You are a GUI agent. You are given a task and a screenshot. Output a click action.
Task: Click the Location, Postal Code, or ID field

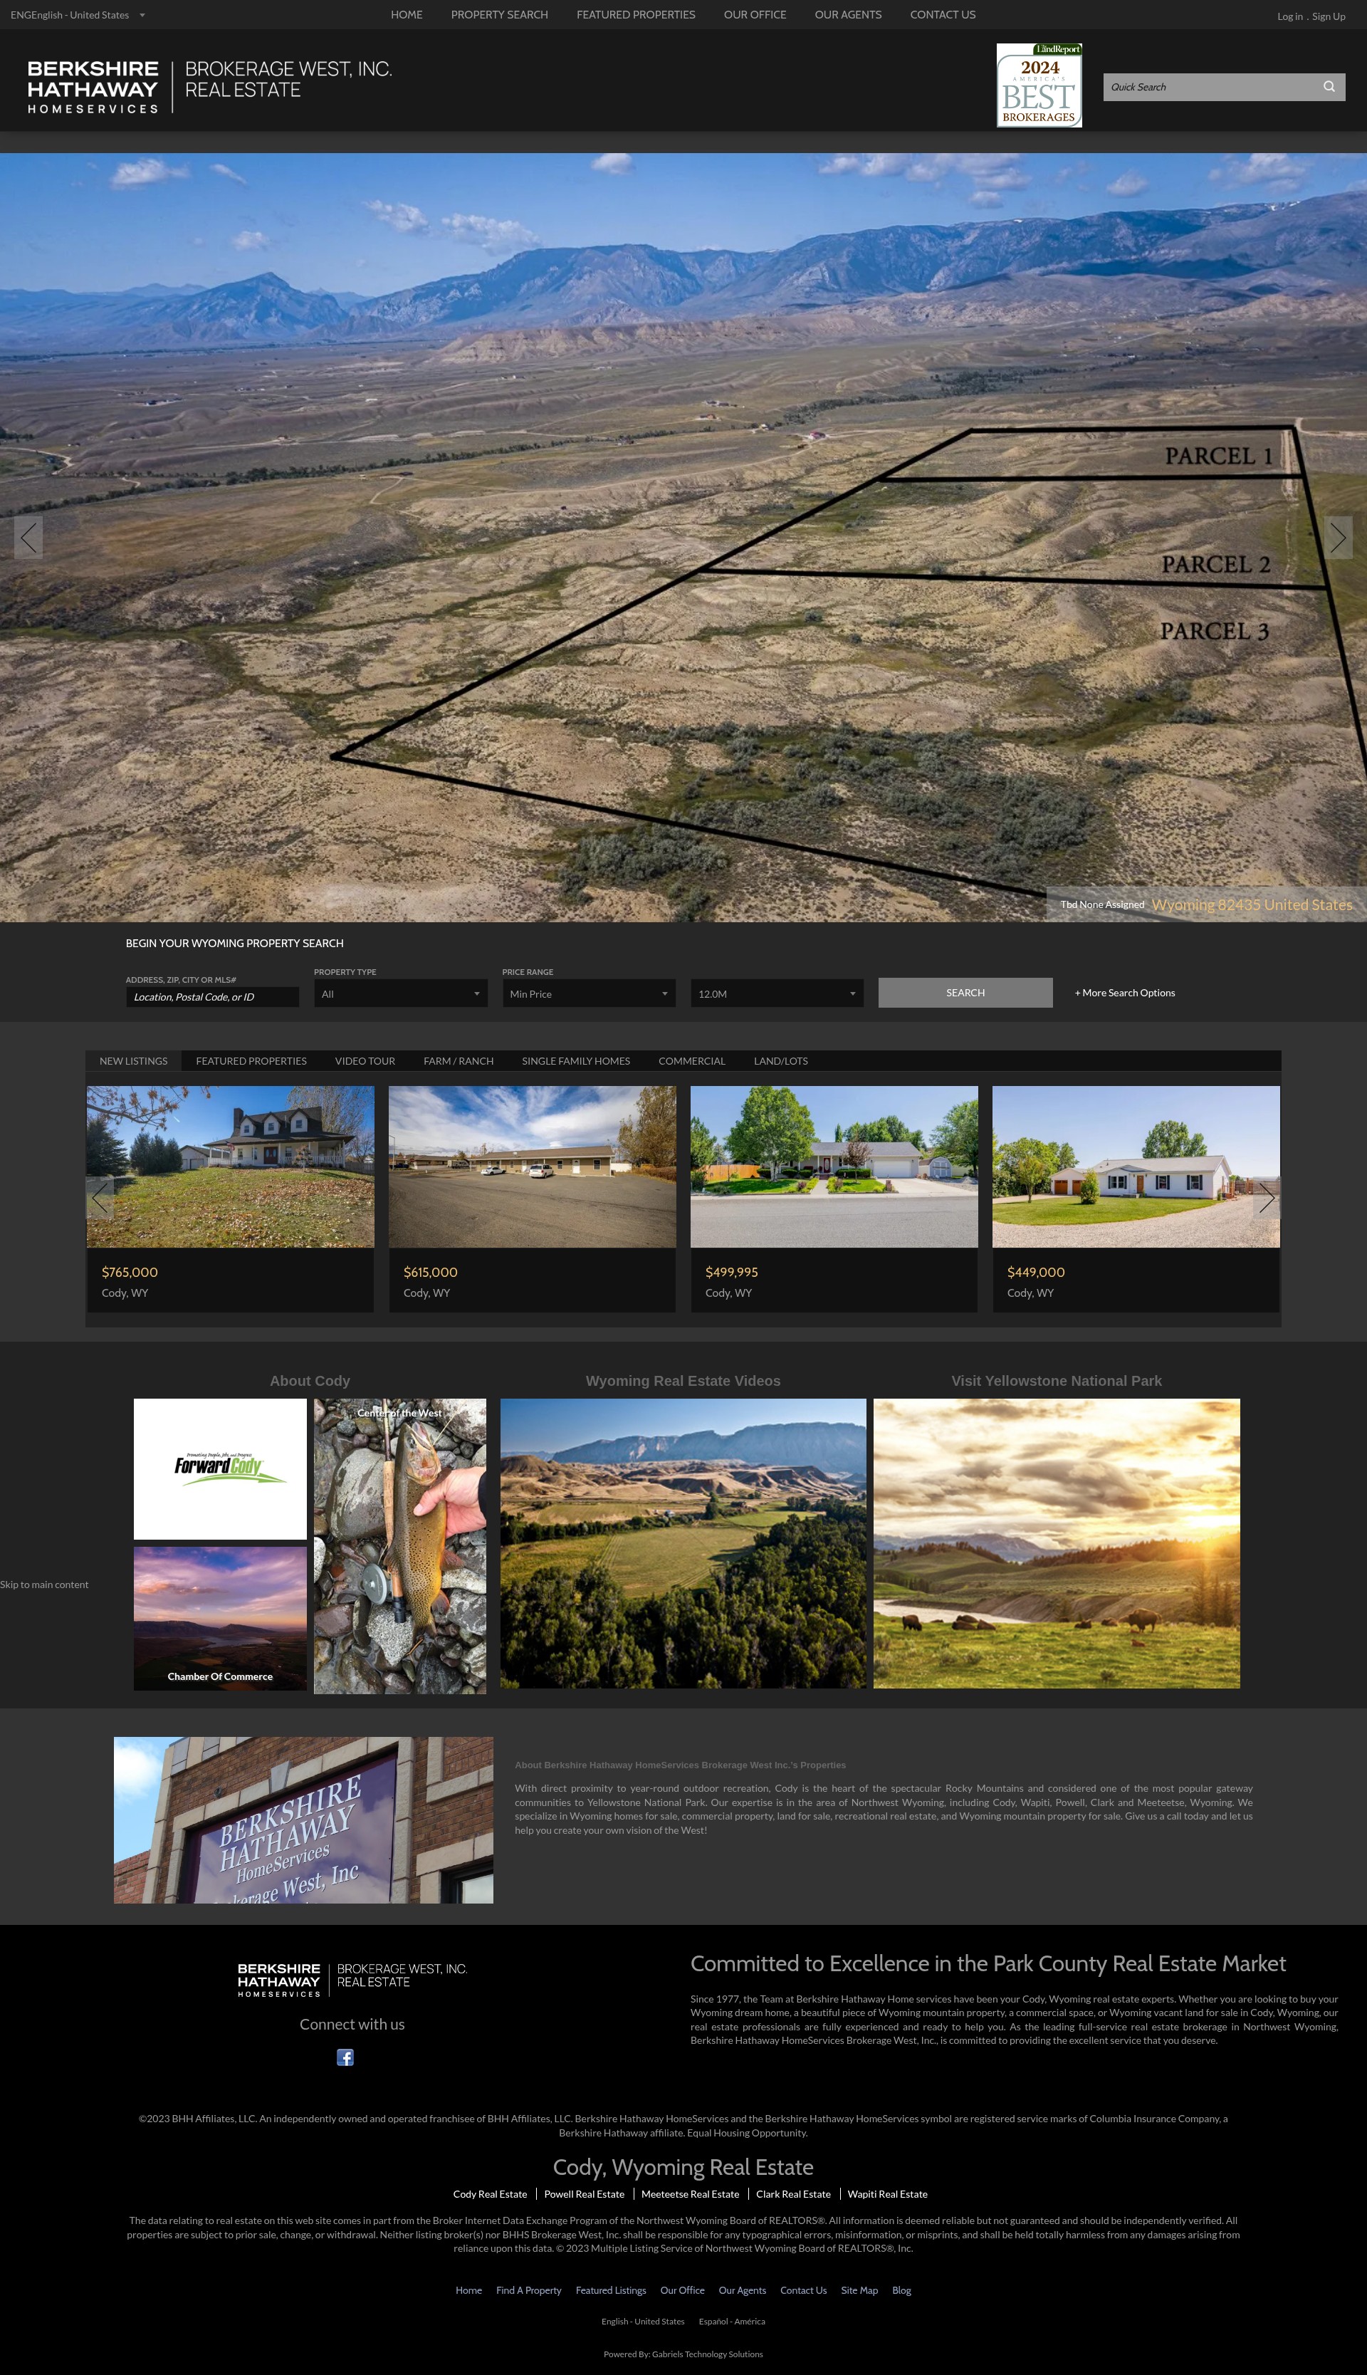coord(212,996)
